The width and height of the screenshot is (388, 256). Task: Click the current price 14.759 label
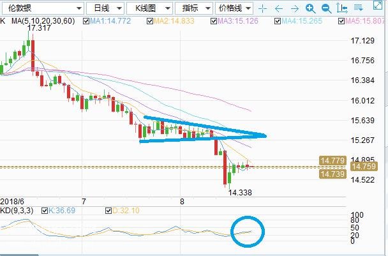[x=364, y=166]
